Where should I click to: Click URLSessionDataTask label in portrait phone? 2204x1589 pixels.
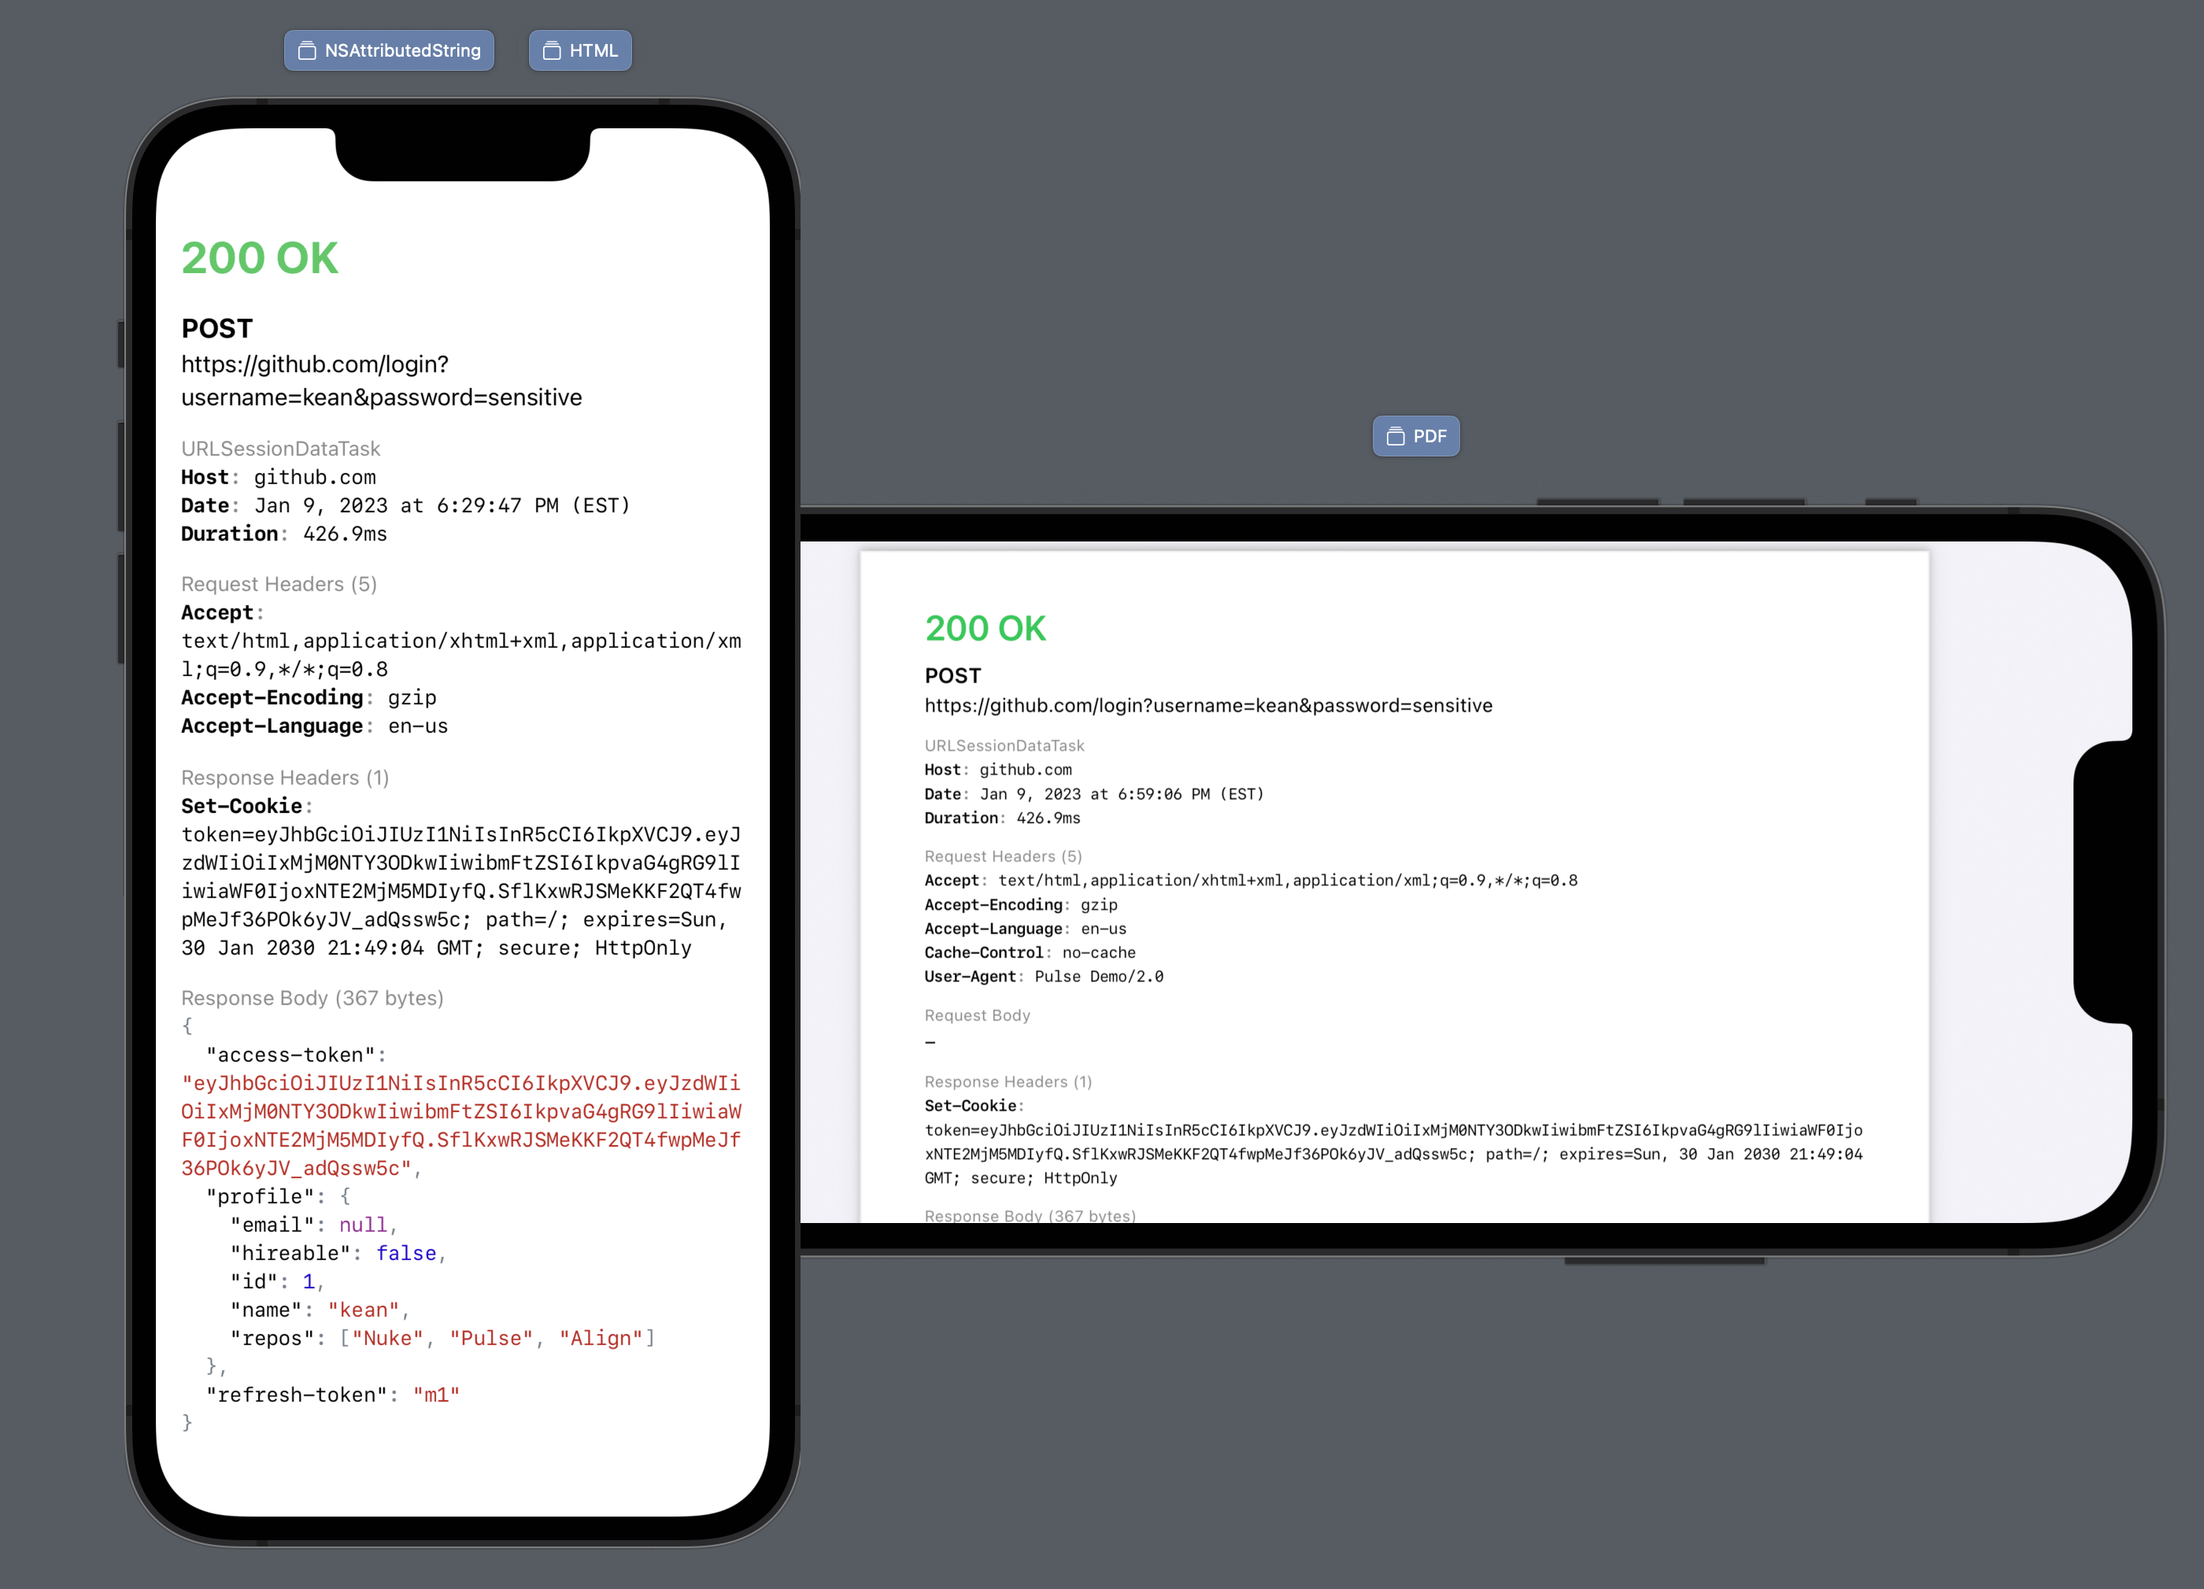point(281,449)
